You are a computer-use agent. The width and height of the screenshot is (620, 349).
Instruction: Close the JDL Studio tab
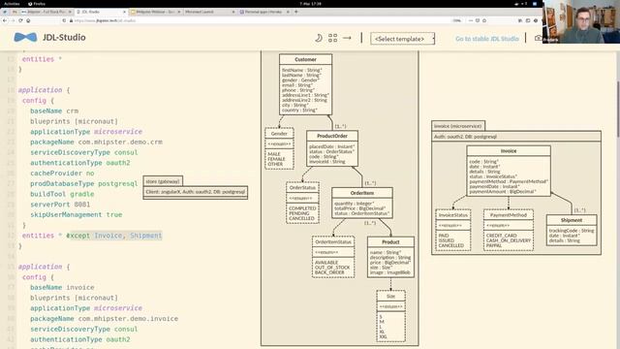click(x=124, y=12)
